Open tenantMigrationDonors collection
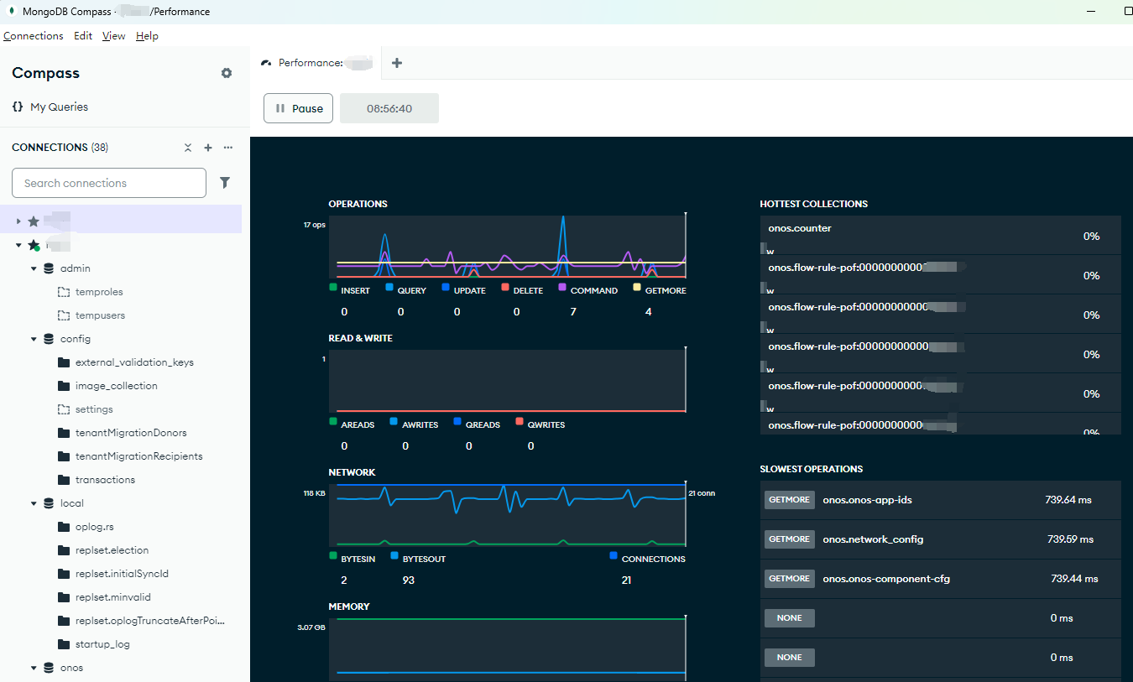 (131, 433)
